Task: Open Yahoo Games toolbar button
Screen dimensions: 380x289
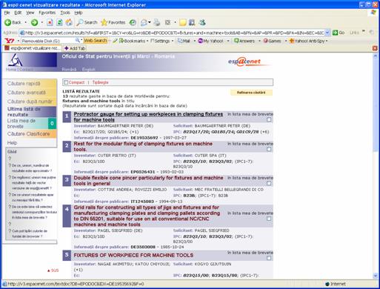Action: point(272,41)
